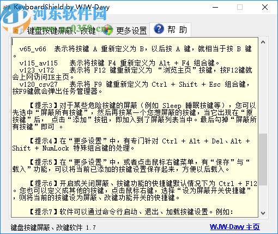Screen dimensions: 278x234
Task: Click the 【提示5】 paragraph heading
Action: point(44,163)
